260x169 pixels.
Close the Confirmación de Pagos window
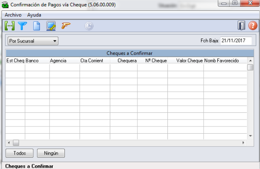(x=250, y=3)
